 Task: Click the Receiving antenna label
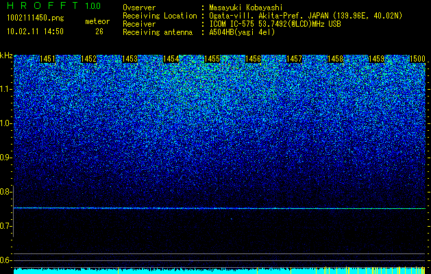click(x=158, y=32)
